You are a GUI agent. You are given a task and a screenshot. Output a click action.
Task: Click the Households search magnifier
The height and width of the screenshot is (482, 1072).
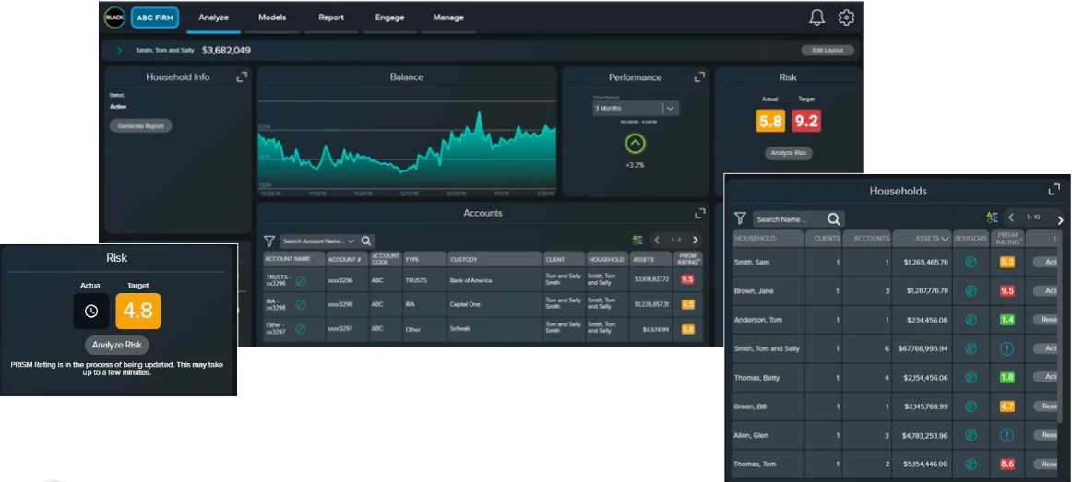pyautogui.click(x=833, y=219)
